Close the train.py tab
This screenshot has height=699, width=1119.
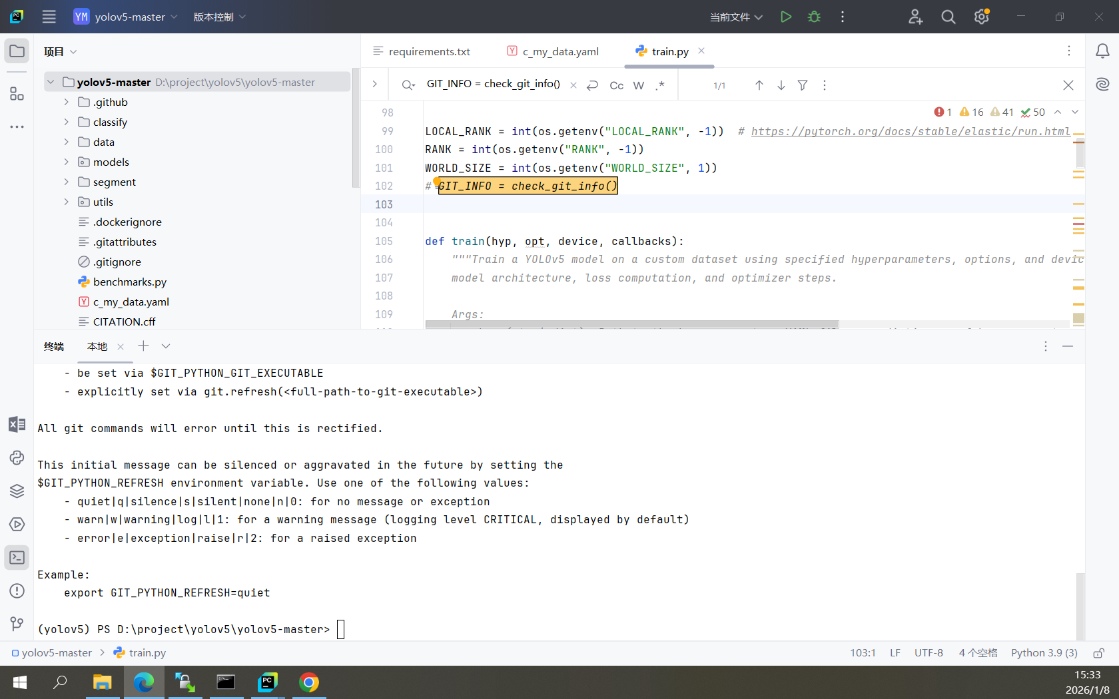(701, 51)
